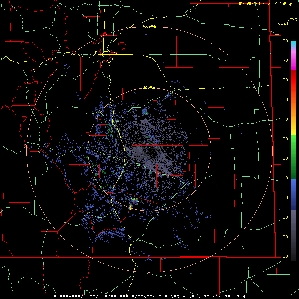Select the -10 value on dBZ scale

[x=284, y=217]
